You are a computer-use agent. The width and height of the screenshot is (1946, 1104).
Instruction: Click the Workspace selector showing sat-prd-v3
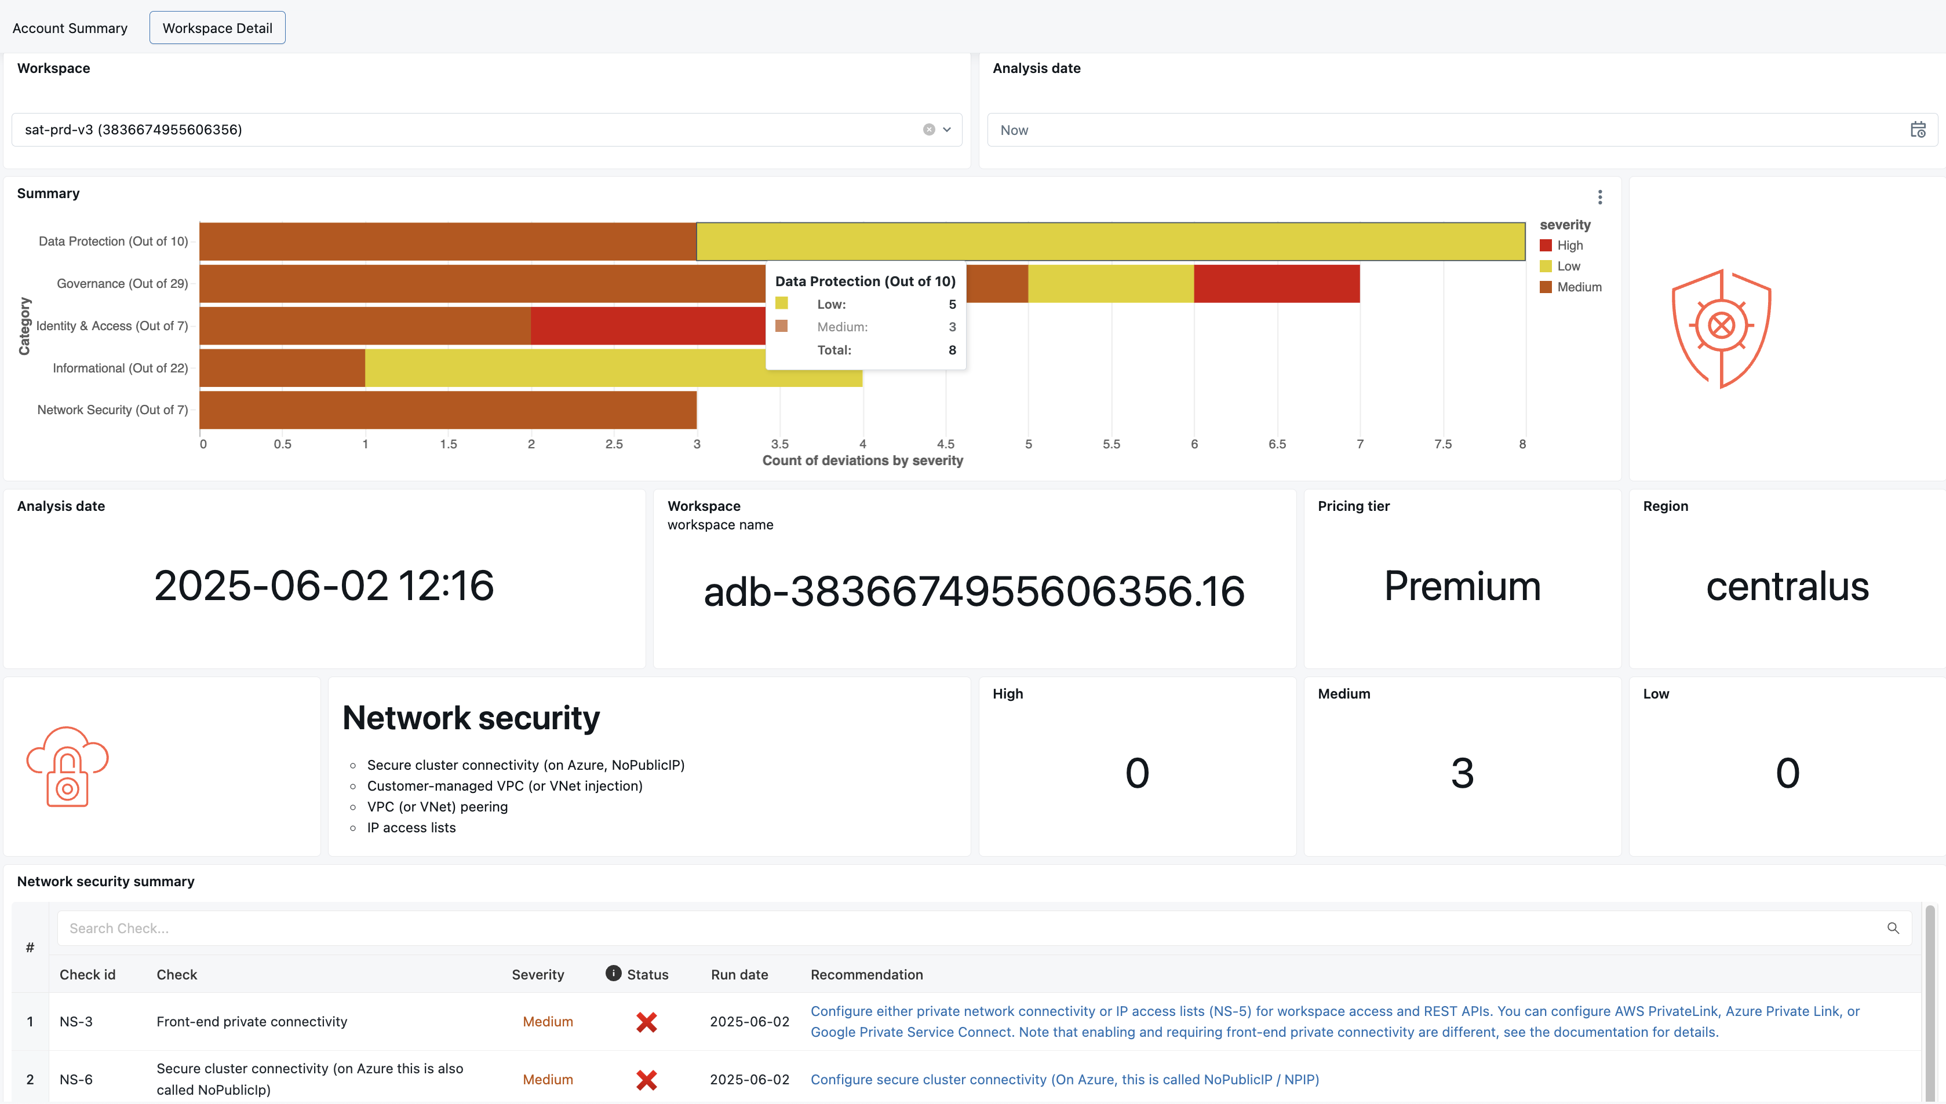tap(487, 130)
